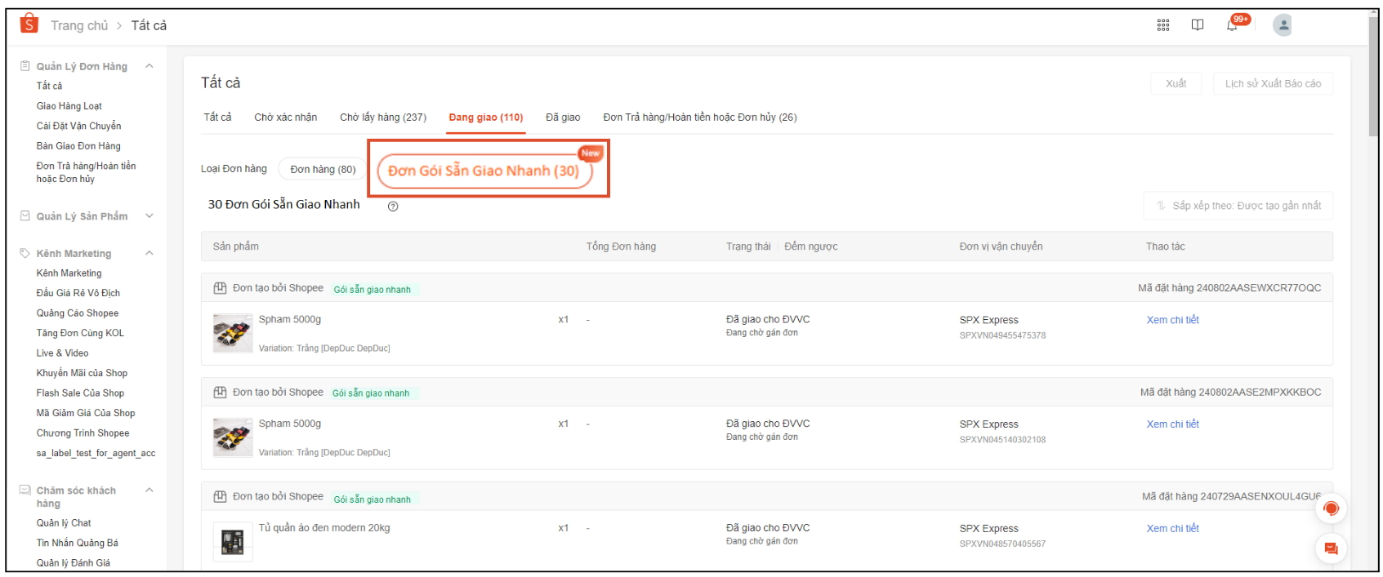
Task: Click the Shopee logo icon
Action: click(x=29, y=24)
